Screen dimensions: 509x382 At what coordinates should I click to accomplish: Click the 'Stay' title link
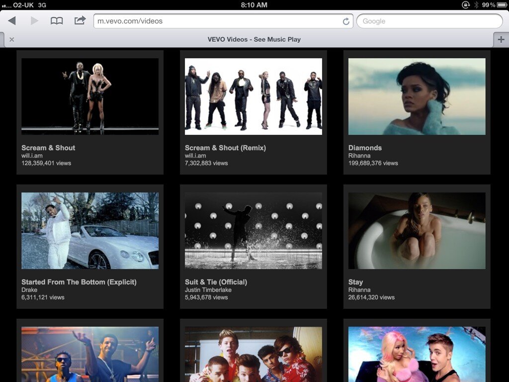[x=355, y=283]
